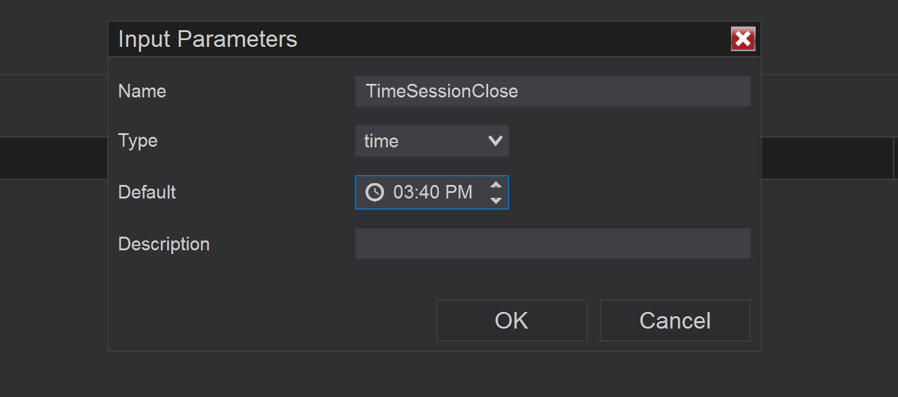Click the empty dialog area left of OK
Screen dimensions: 898x397
271,321
